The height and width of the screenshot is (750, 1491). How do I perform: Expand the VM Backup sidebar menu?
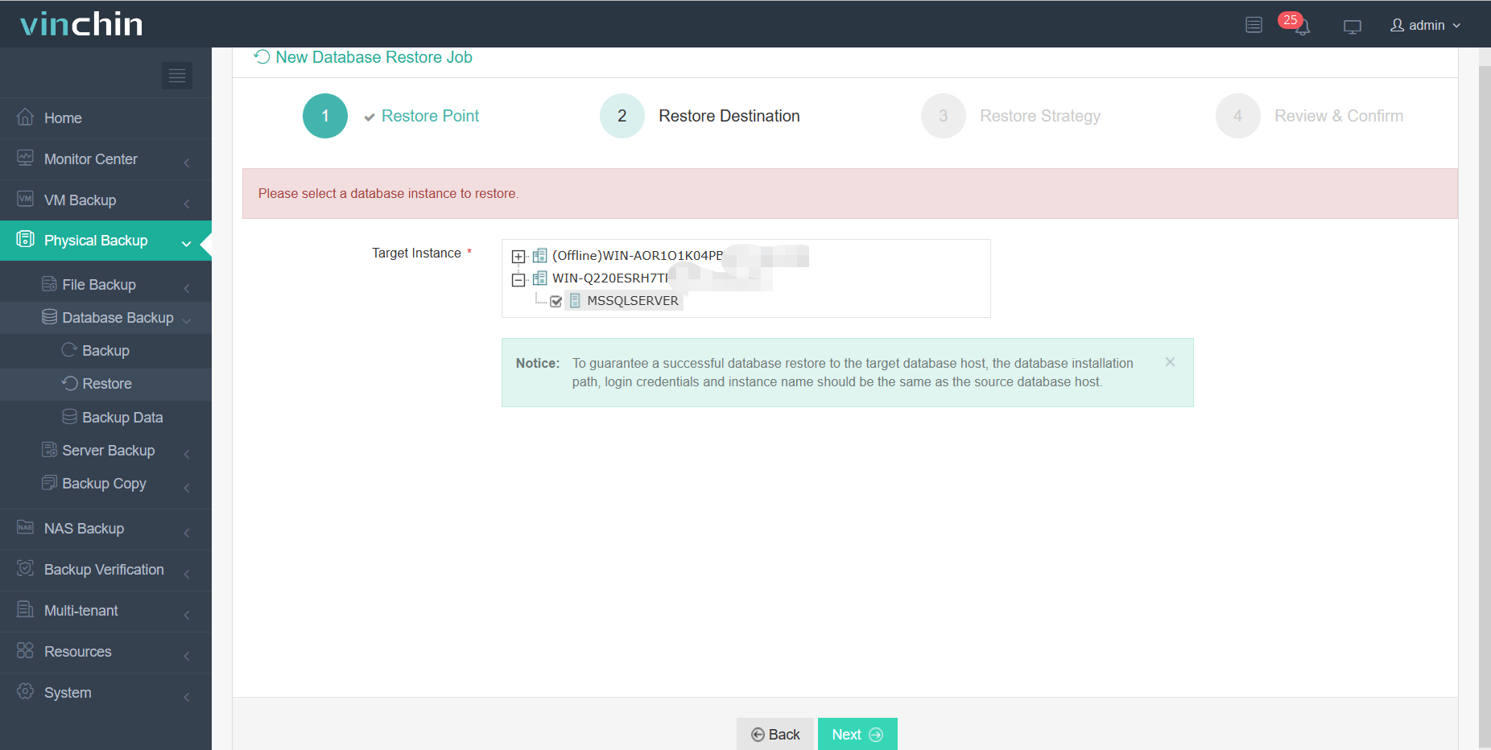pos(105,200)
